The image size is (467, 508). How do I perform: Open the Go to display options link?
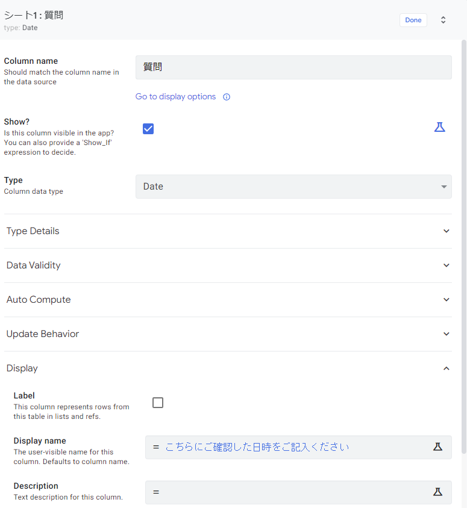coord(175,96)
